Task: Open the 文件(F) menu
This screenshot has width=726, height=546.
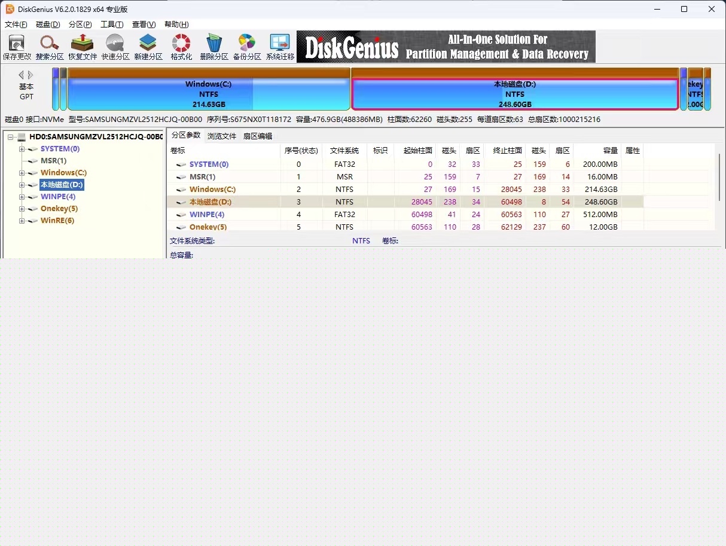Action: pos(16,25)
